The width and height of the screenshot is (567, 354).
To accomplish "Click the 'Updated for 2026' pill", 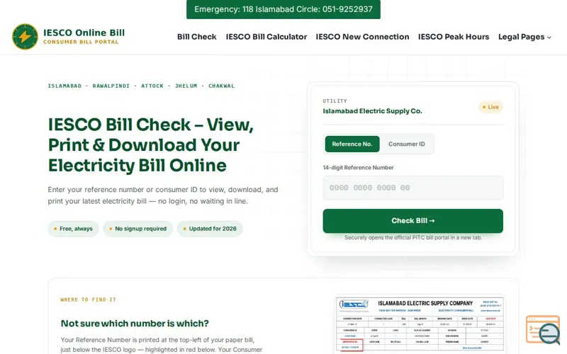I will 210,229.
